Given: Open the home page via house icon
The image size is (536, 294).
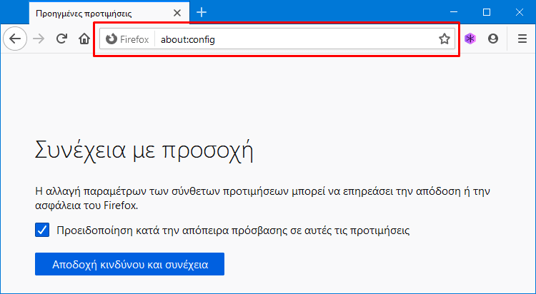Looking at the screenshot, I should point(84,39).
